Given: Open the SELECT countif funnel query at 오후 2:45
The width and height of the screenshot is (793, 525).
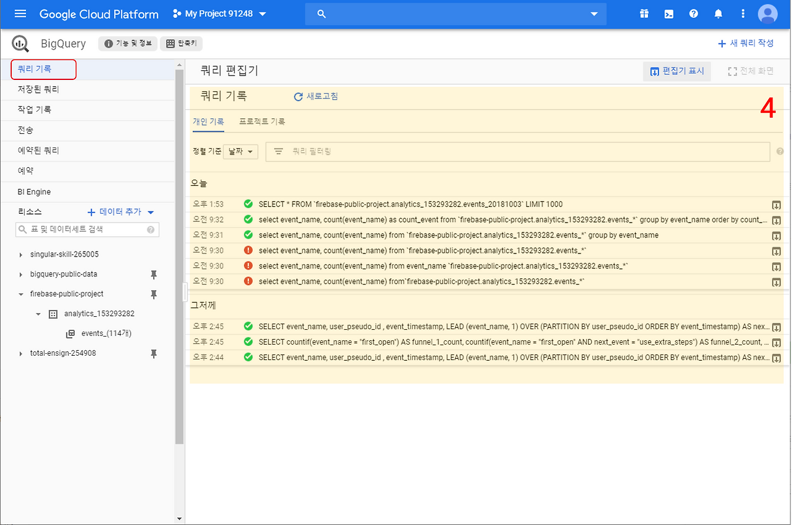Looking at the screenshot, I should point(514,342).
